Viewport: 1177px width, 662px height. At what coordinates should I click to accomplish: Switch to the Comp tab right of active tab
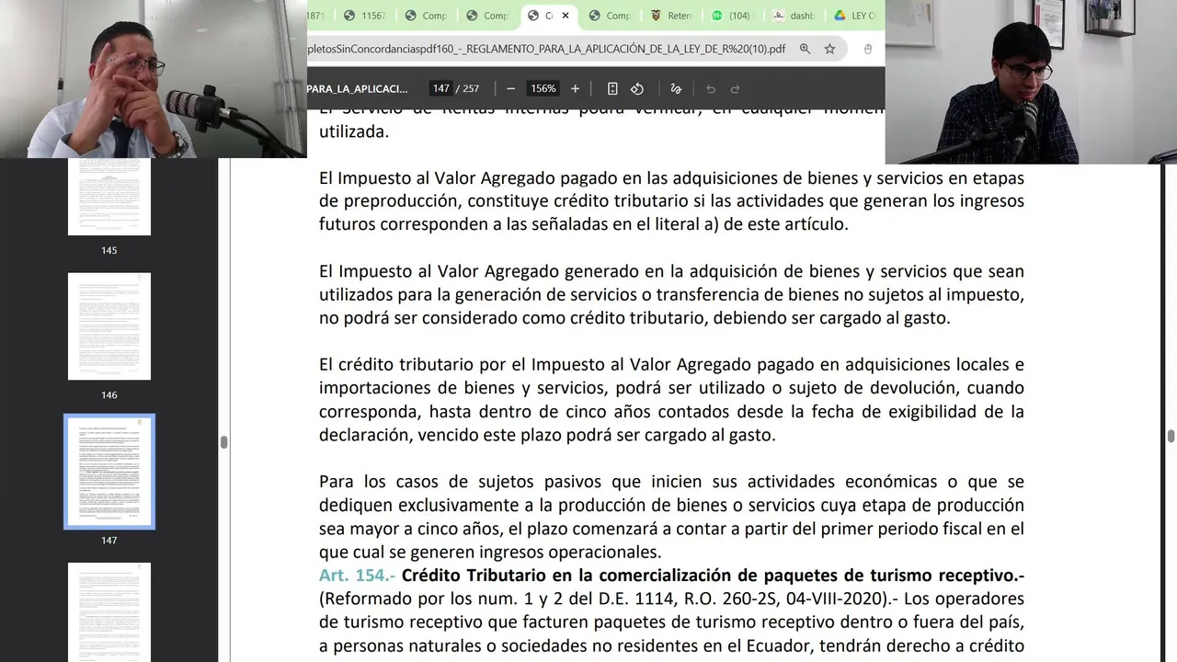pos(611,16)
